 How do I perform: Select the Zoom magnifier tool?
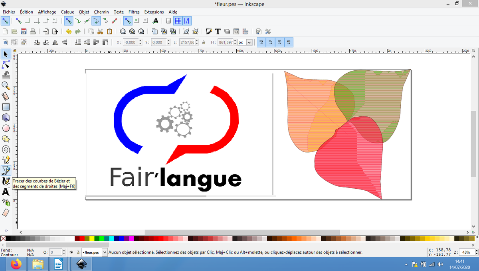click(x=6, y=86)
